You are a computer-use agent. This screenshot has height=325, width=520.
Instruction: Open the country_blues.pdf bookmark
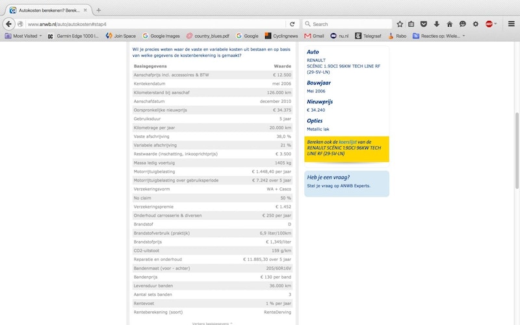click(x=208, y=36)
